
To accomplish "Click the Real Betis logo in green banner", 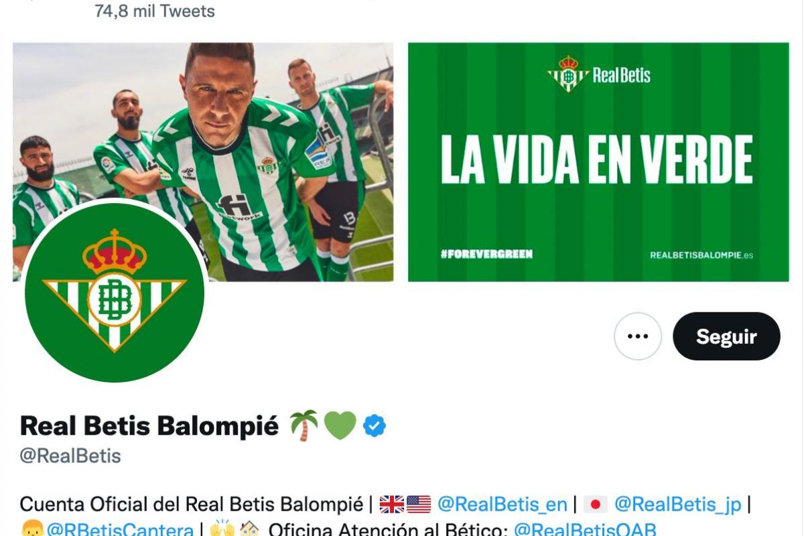I will pos(598,74).
